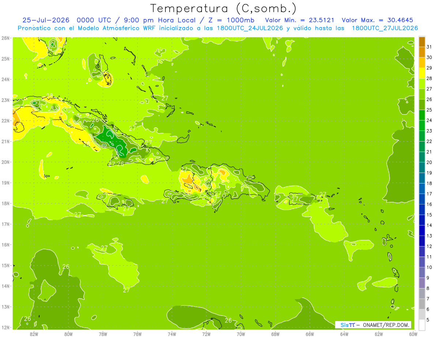439x339 pixels.
Task: Click the '1800UTC_27JUL2026' valid-until timestamp
Action: tap(385, 28)
